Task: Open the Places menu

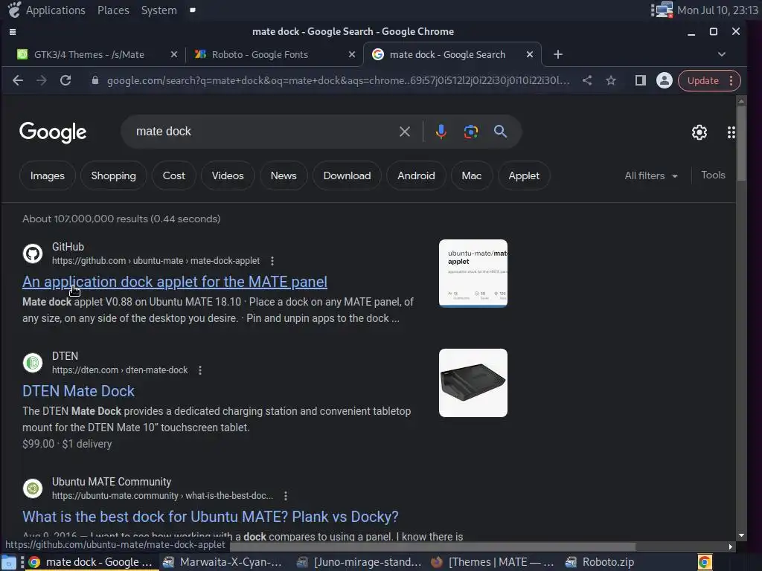Action: coord(113,10)
